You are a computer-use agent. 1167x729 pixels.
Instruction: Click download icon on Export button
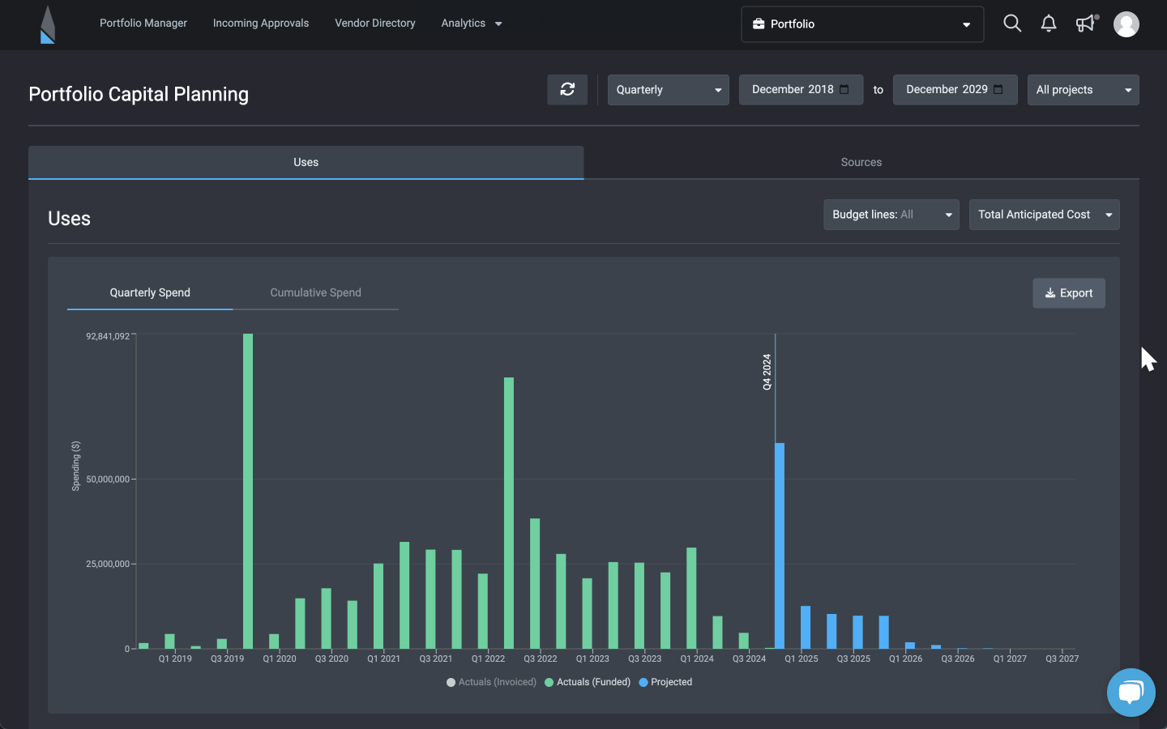(1050, 293)
